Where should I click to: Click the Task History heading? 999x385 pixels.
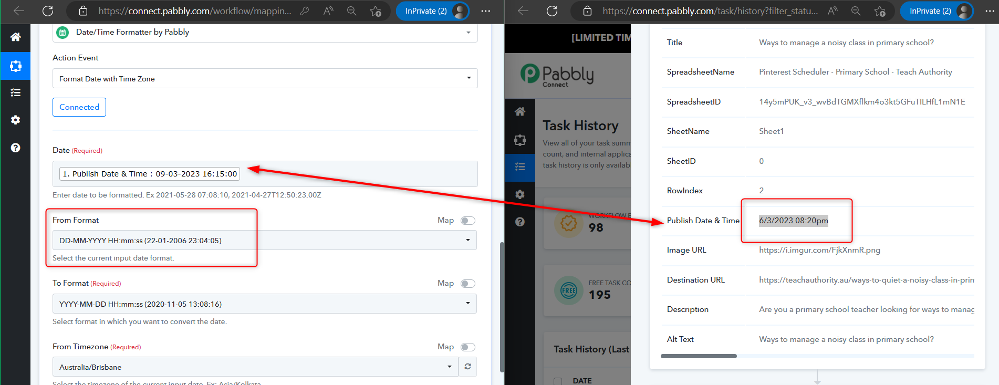pos(580,126)
